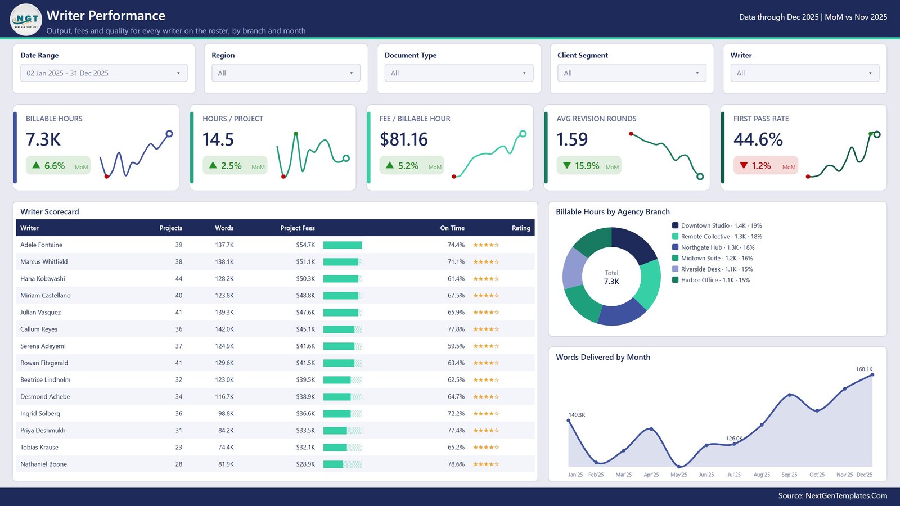This screenshot has height=506, width=900.
Task: Click Adele Fontaine's project fees bar
Action: 343,245
